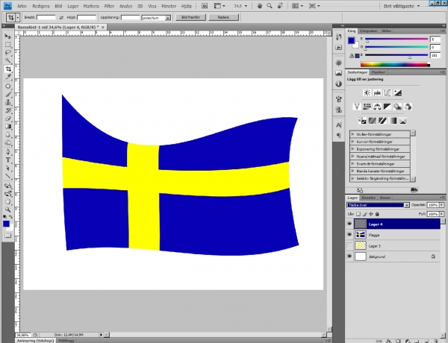
Task: Click the B channel slider in the color panel
Action: pos(396,55)
